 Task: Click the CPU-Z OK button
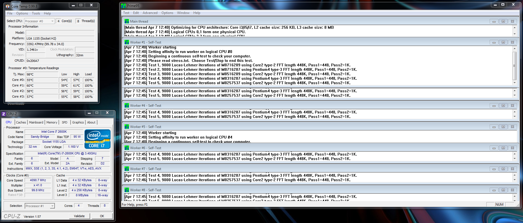coord(102,216)
